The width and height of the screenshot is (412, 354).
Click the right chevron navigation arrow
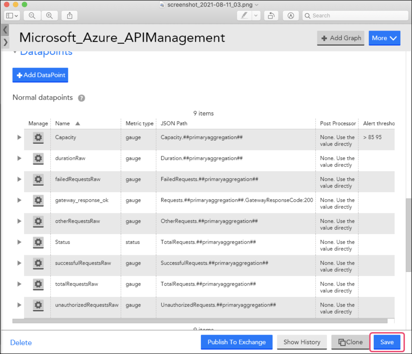(x=5, y=42)
